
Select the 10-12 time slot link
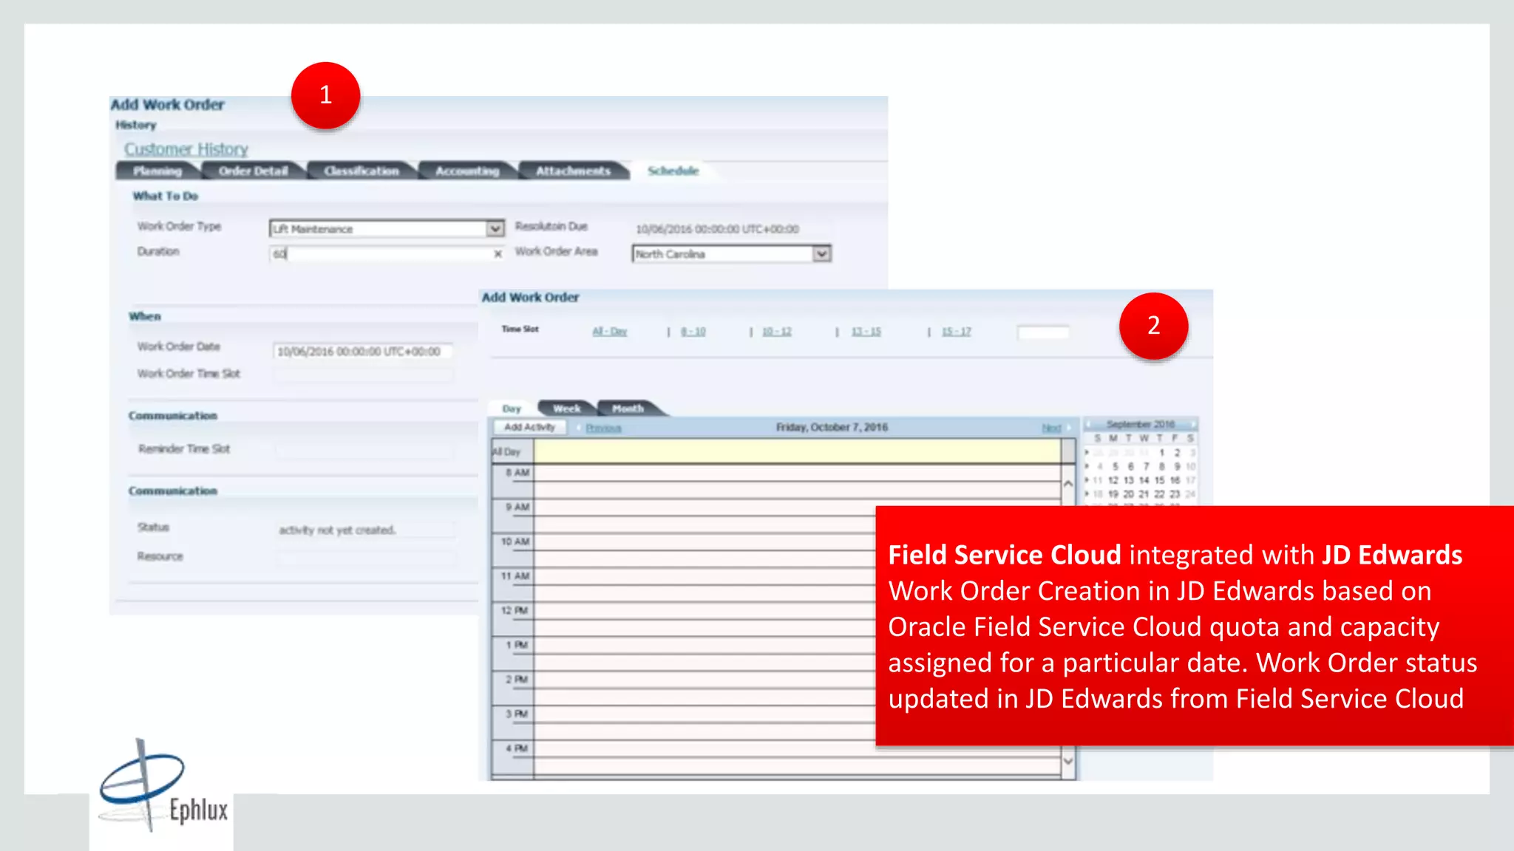(777, 332)
